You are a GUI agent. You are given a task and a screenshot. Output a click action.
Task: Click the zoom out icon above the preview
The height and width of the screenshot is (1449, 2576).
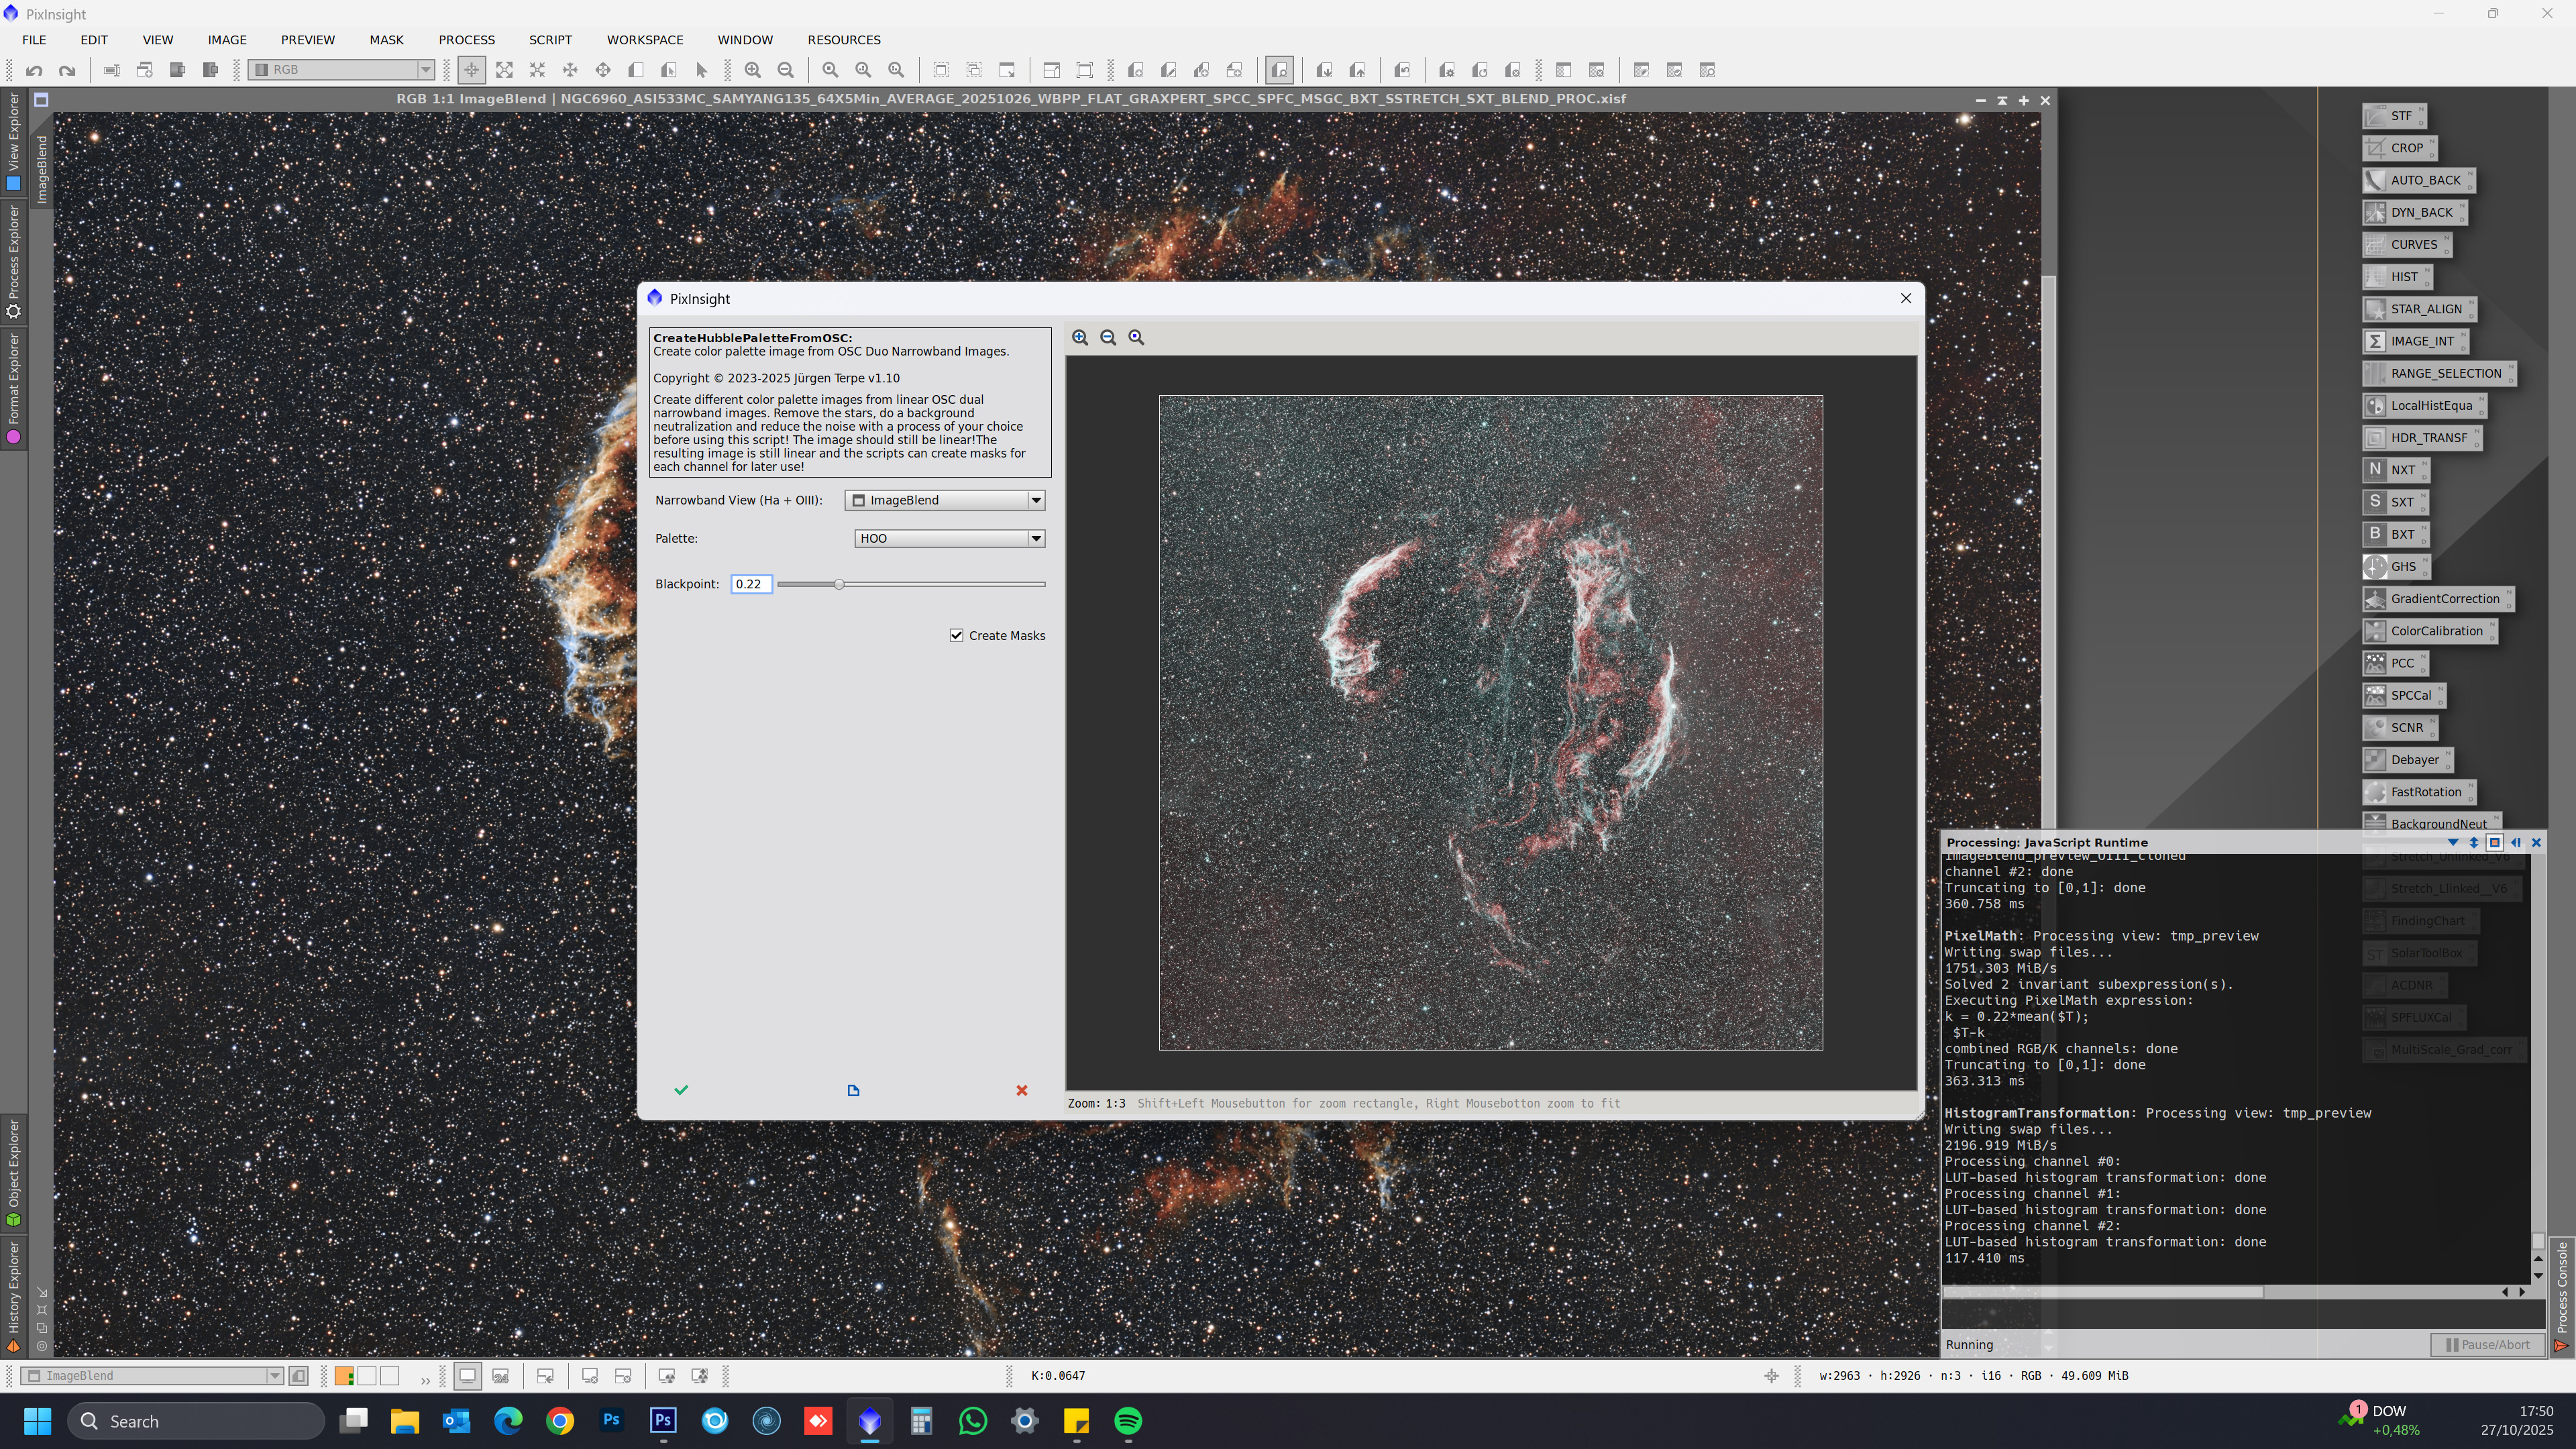coord(1108,338)
